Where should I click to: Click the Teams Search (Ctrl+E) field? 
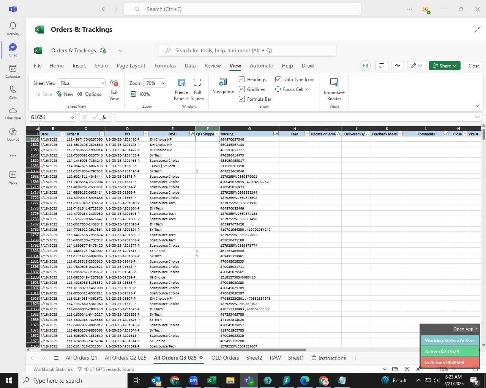coord(243,9)
